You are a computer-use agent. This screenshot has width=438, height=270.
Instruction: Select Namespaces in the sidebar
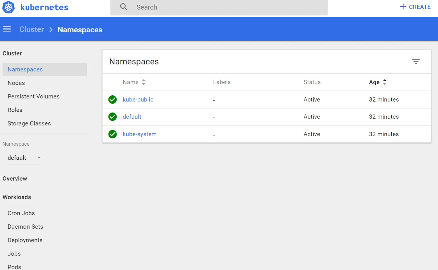(x=45, y=69)
